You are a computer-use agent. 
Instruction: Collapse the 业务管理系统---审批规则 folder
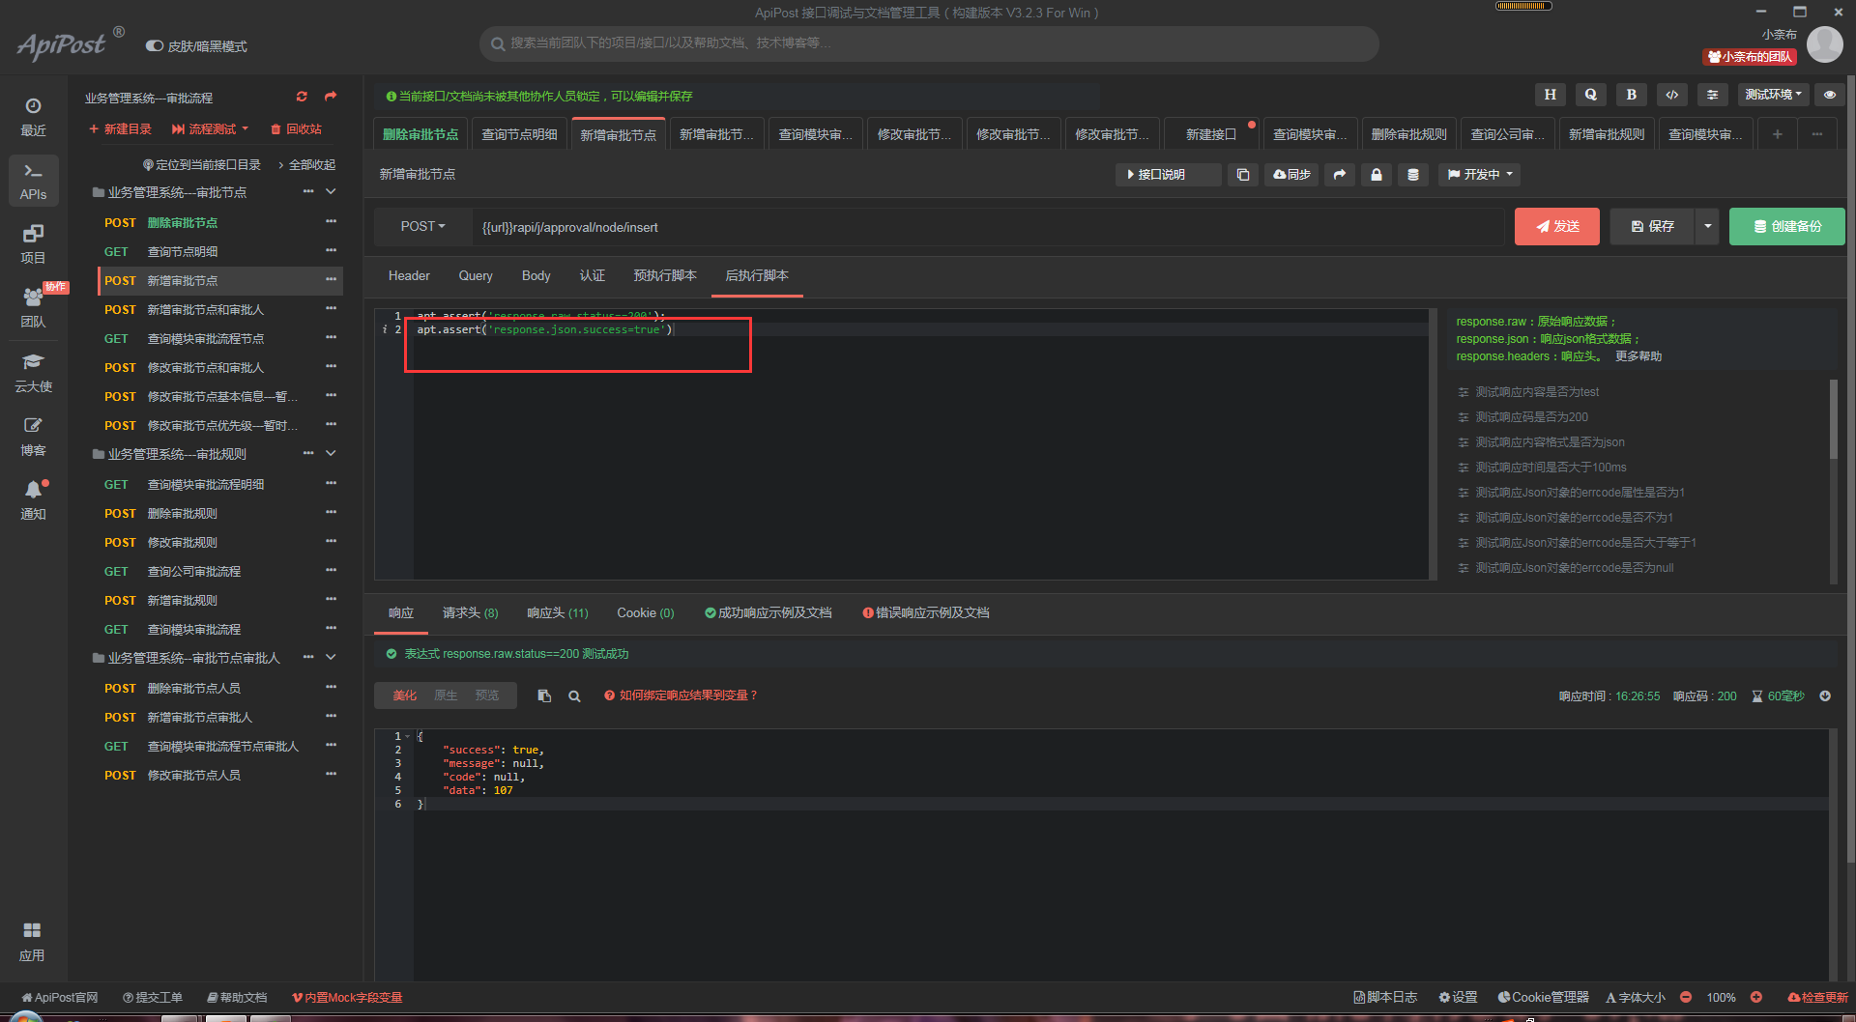coord(331,454)
